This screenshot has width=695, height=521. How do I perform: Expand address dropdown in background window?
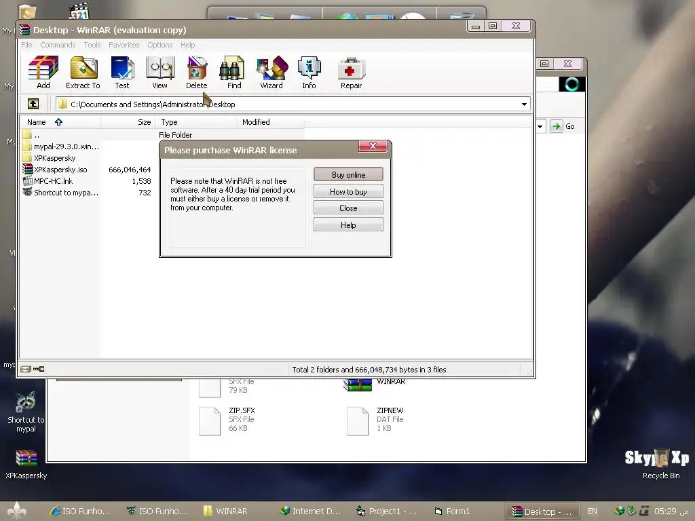coord(540,126)
